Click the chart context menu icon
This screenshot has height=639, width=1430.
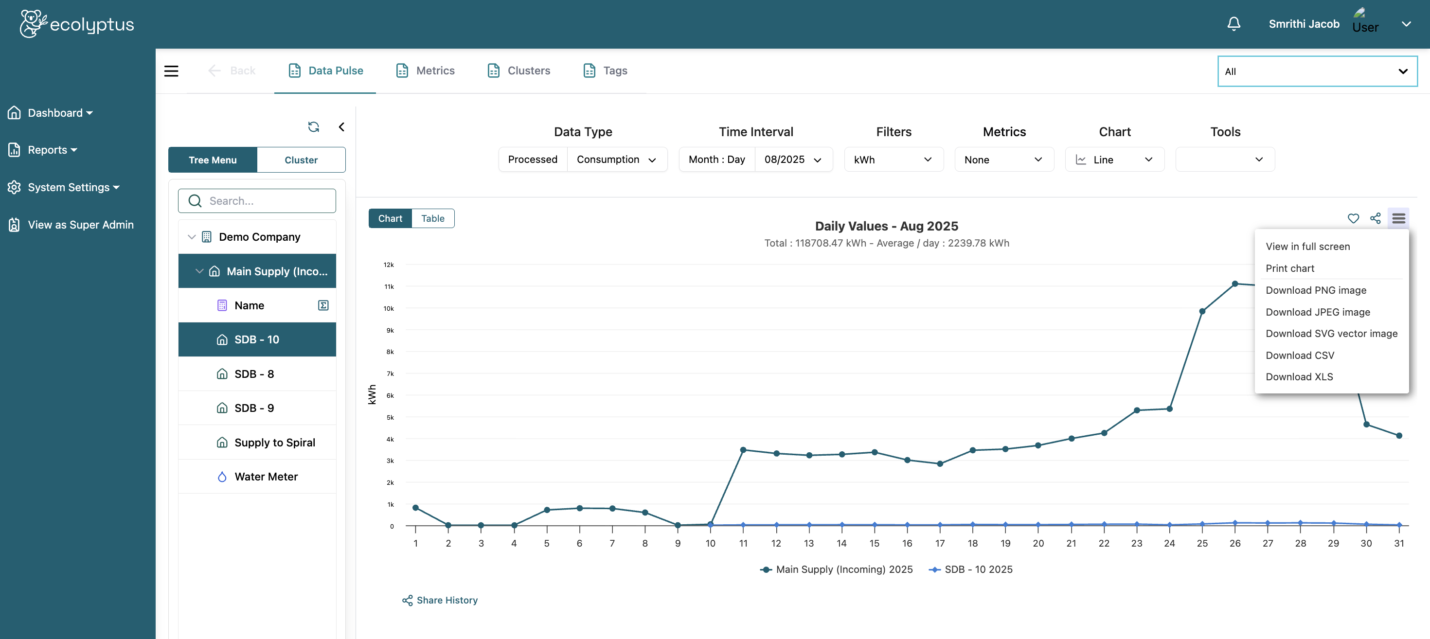tap(1398, 218)
